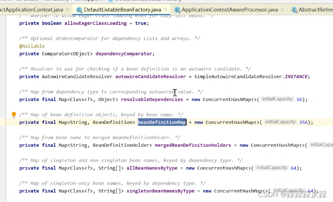Open ApplicationContextAwareProcessor.java tab

tap(229, 10)
